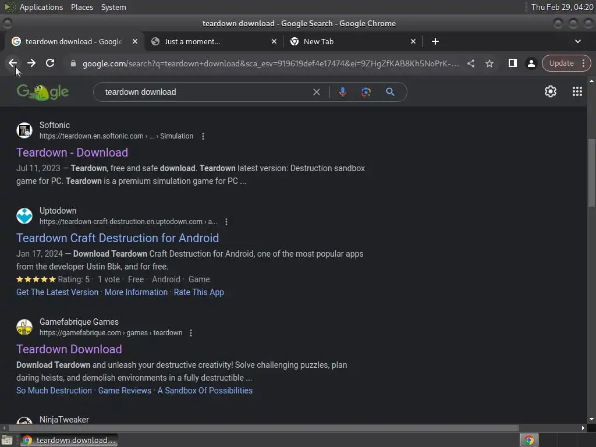The image size is (596, 447).
Task: Click the vertical scrollbar thumb
Action: pyautogui.click(x=591, y=173)
